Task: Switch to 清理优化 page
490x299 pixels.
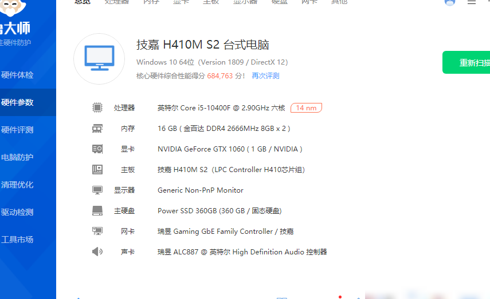Action: pyautogui.click(x=17, y=185)
